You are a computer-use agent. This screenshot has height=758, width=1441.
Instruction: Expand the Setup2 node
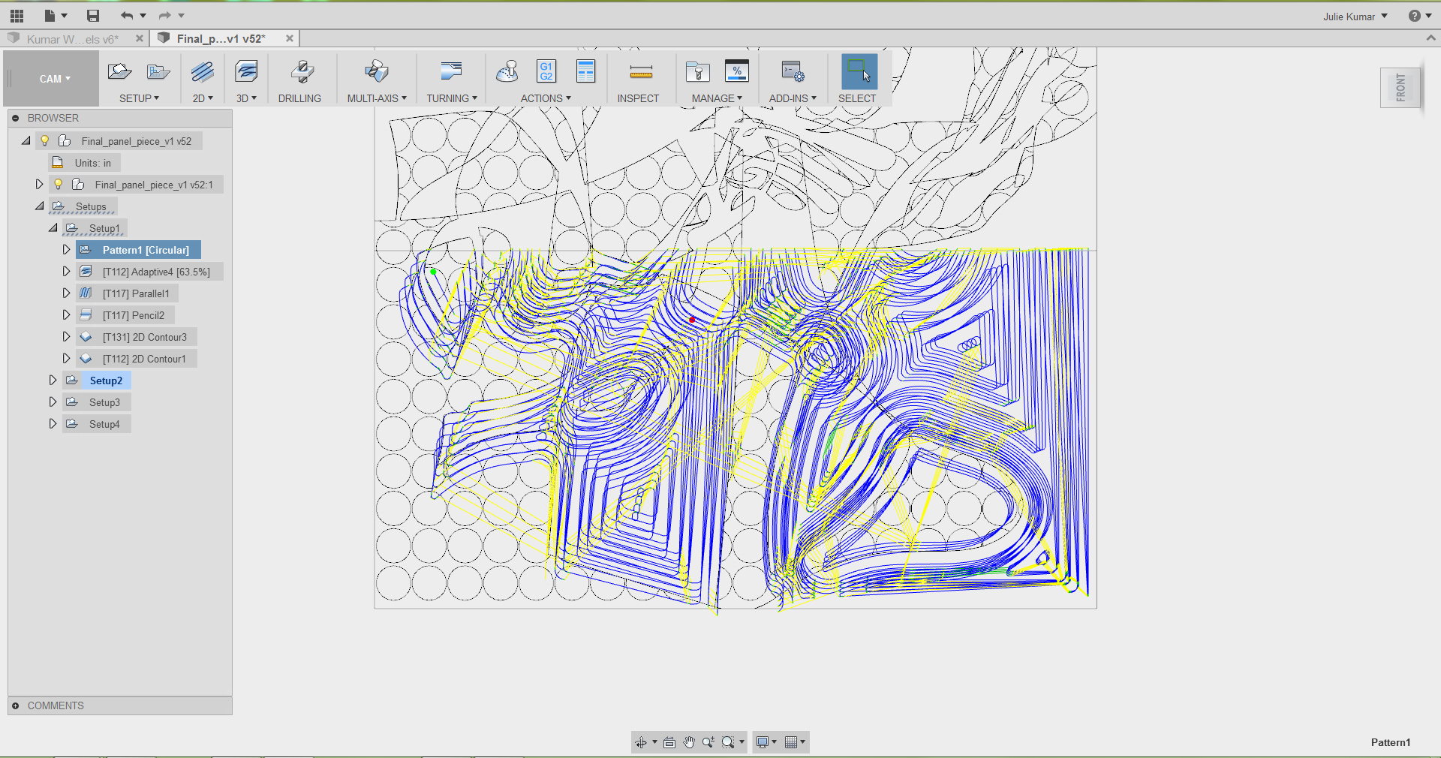(53, 380)
